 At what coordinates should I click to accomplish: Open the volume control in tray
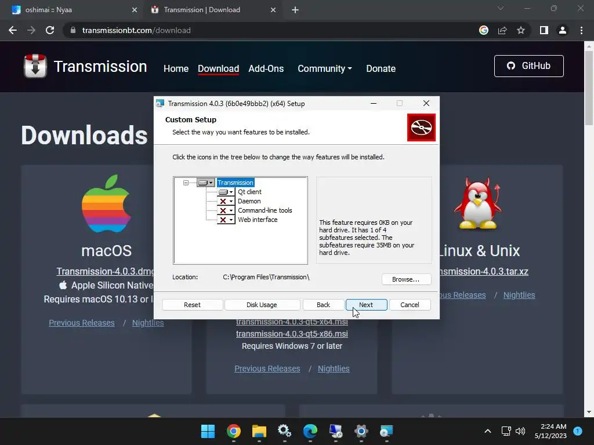[x=520, y=431]
